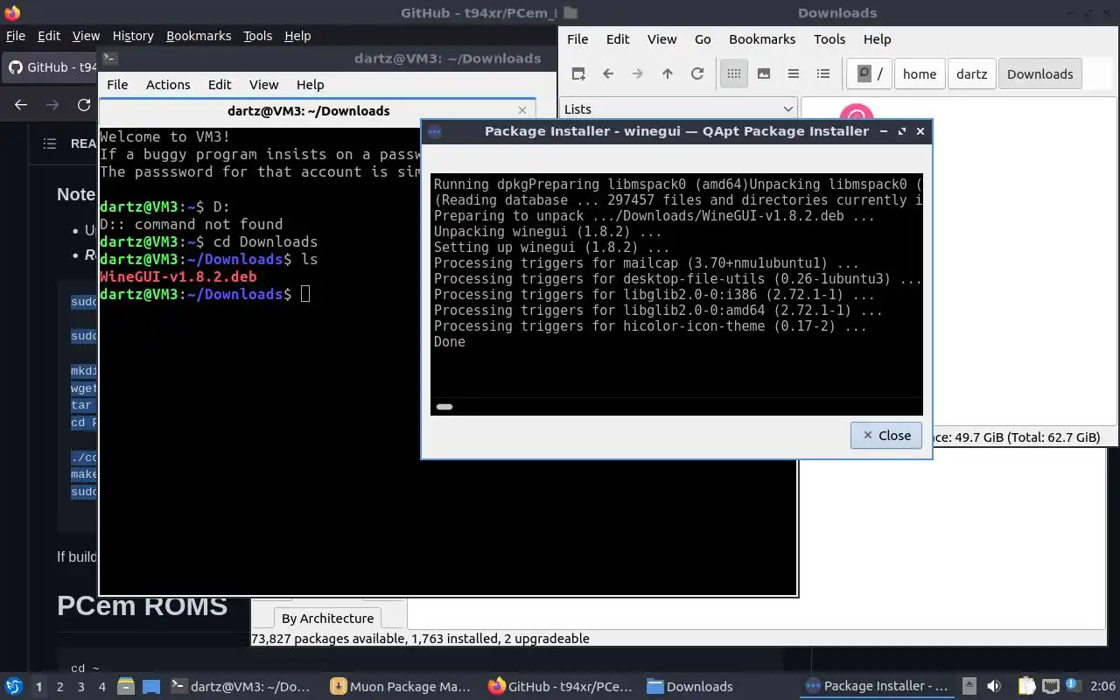Click 'dartz' path button in file manager
Viewport: 1120px width, 700px height.
click(x=971, y=73)
